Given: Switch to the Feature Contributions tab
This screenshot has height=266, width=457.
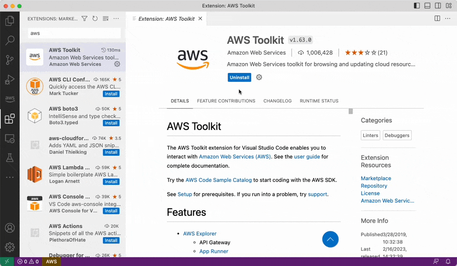Looking at the screenshot, I should click(x=226, y=101).
